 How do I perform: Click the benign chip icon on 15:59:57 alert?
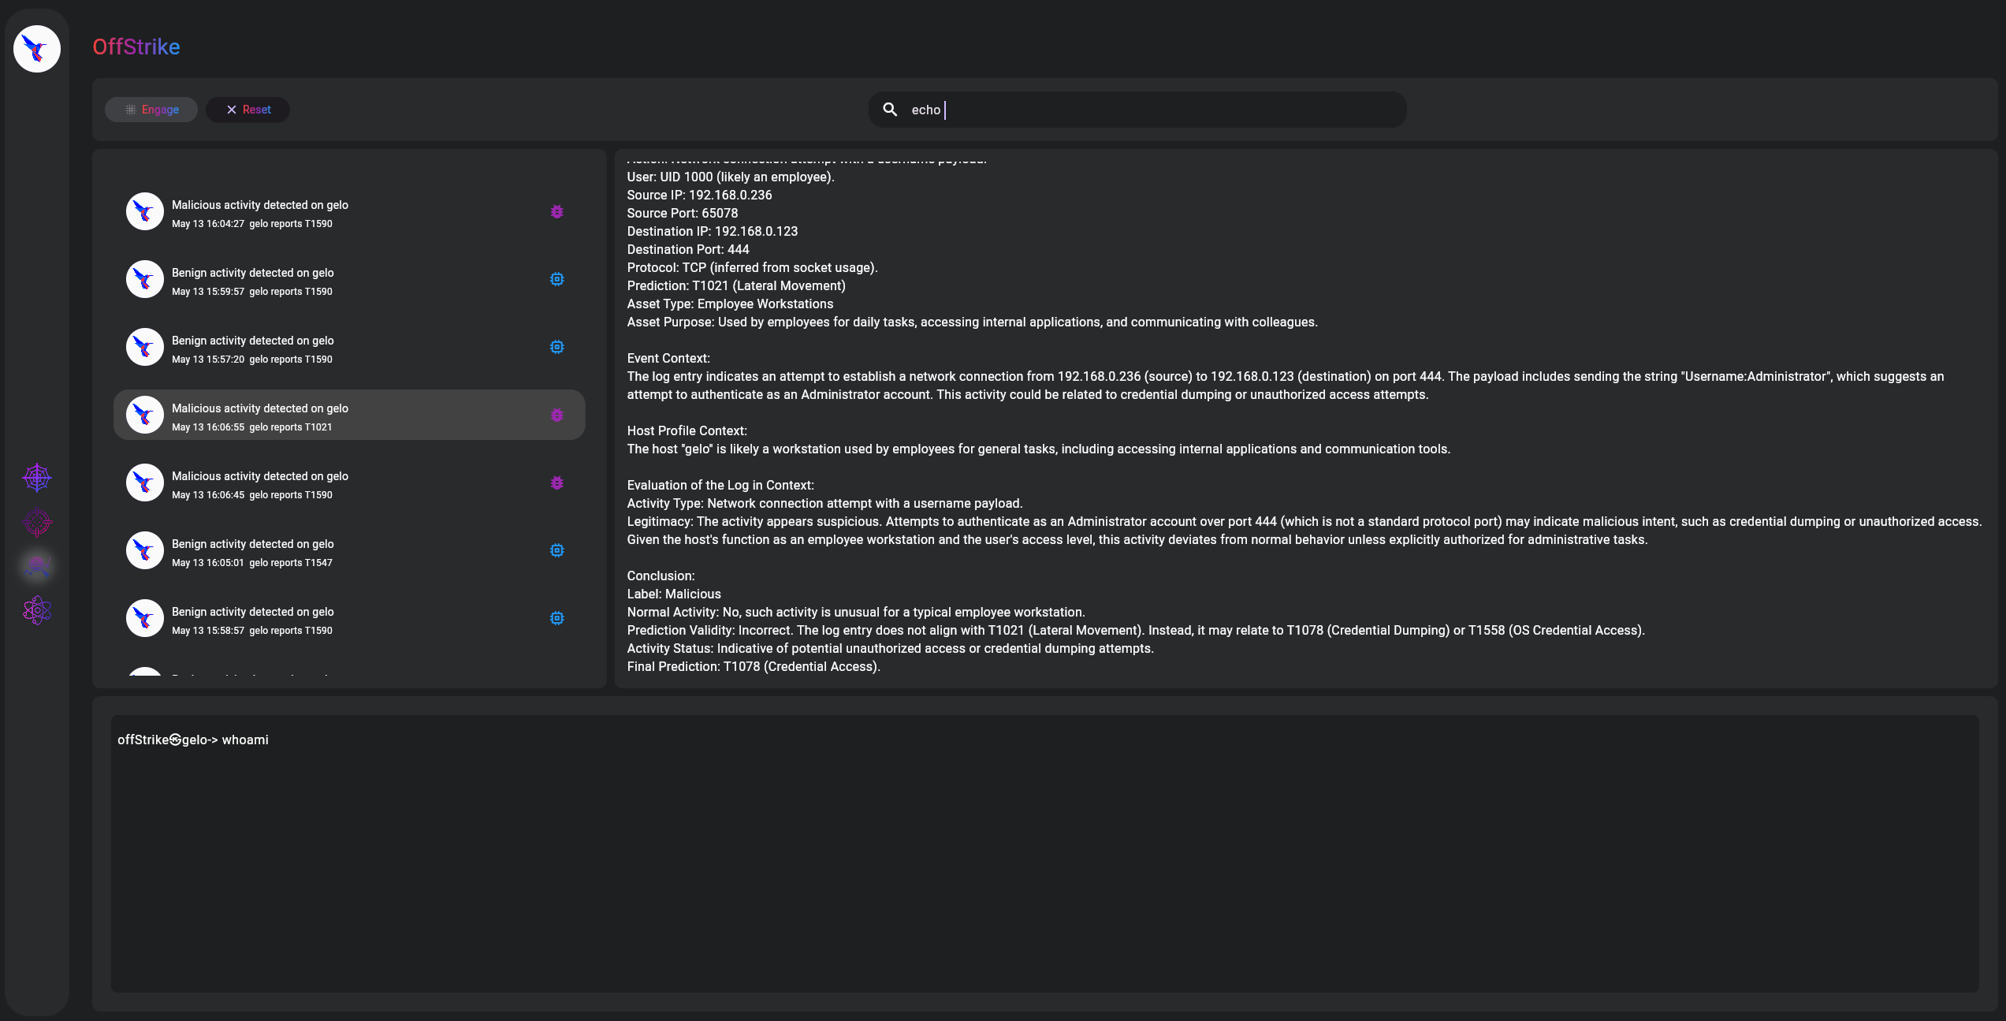click(x=557, y=279)
